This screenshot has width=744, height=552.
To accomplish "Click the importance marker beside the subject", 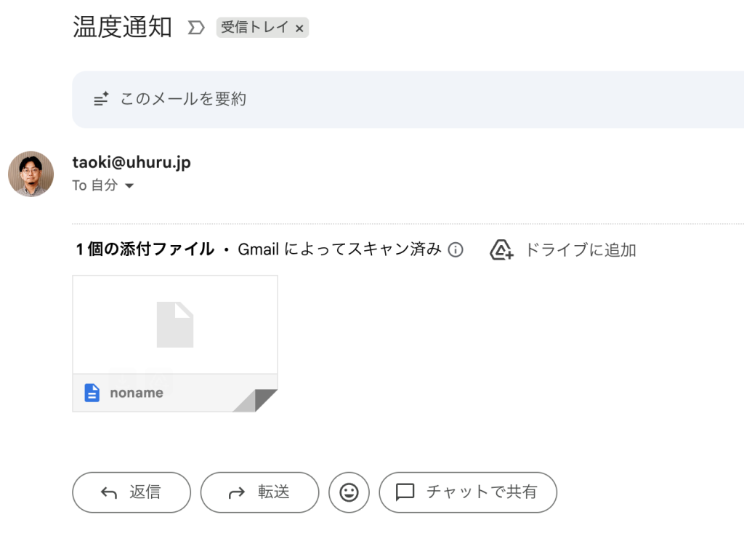I will [x=195, y=28].
